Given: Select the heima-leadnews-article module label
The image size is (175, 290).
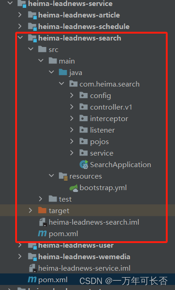Looking at the screenshot, I should click(x=79, y=15).
